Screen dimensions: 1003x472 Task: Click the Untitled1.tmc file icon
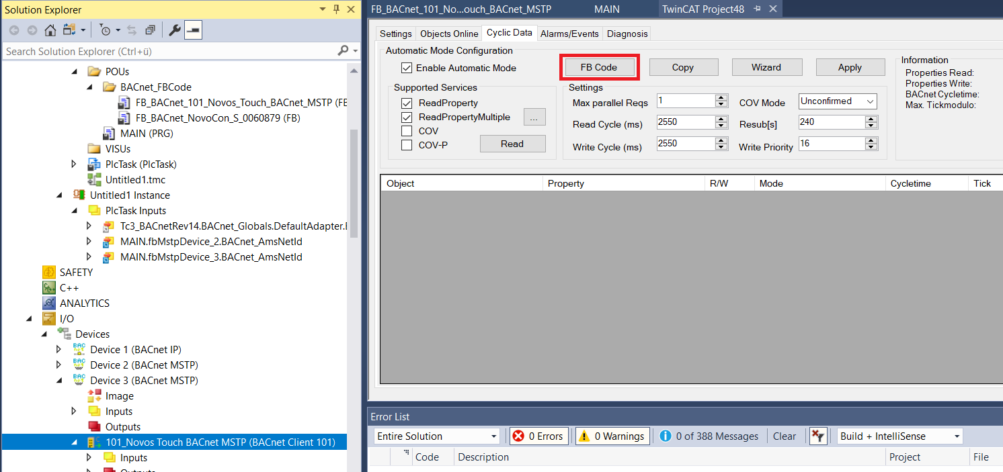[x=94, y=179]
